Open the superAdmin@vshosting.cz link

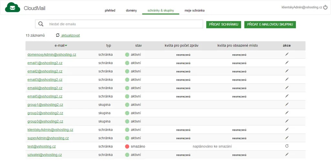48,138
